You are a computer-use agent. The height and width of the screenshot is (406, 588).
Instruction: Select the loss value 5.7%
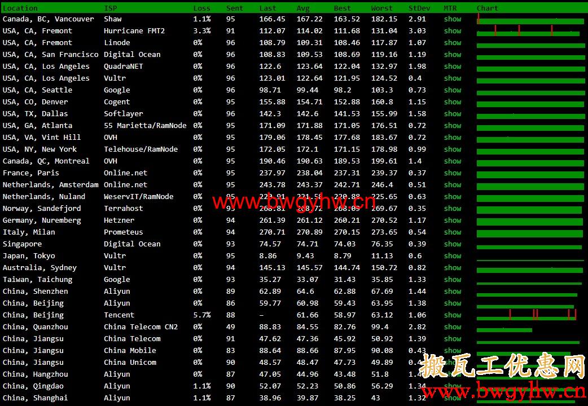coord(202,315)
